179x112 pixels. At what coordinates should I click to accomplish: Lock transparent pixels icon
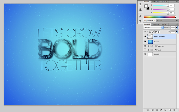click(x=150, y=32)
